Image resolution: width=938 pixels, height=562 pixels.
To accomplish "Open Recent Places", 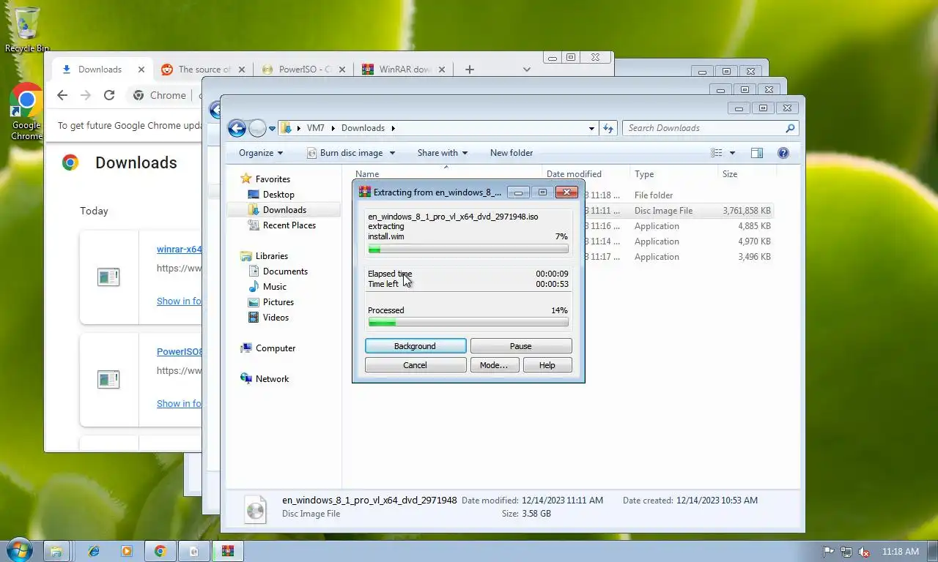I will click(289, 225).
